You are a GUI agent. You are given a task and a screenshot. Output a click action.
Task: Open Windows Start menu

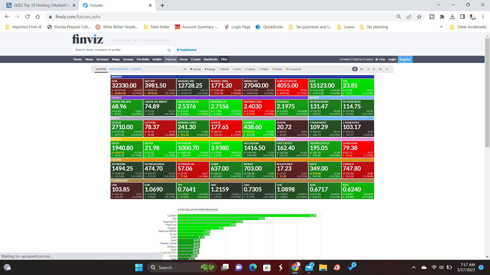click(139, 267)
